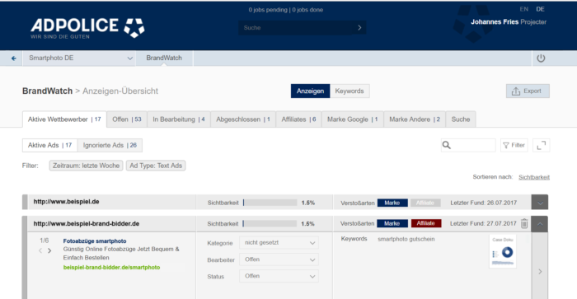Open the Case Doku thumbnail

click(x=503, y=251)
